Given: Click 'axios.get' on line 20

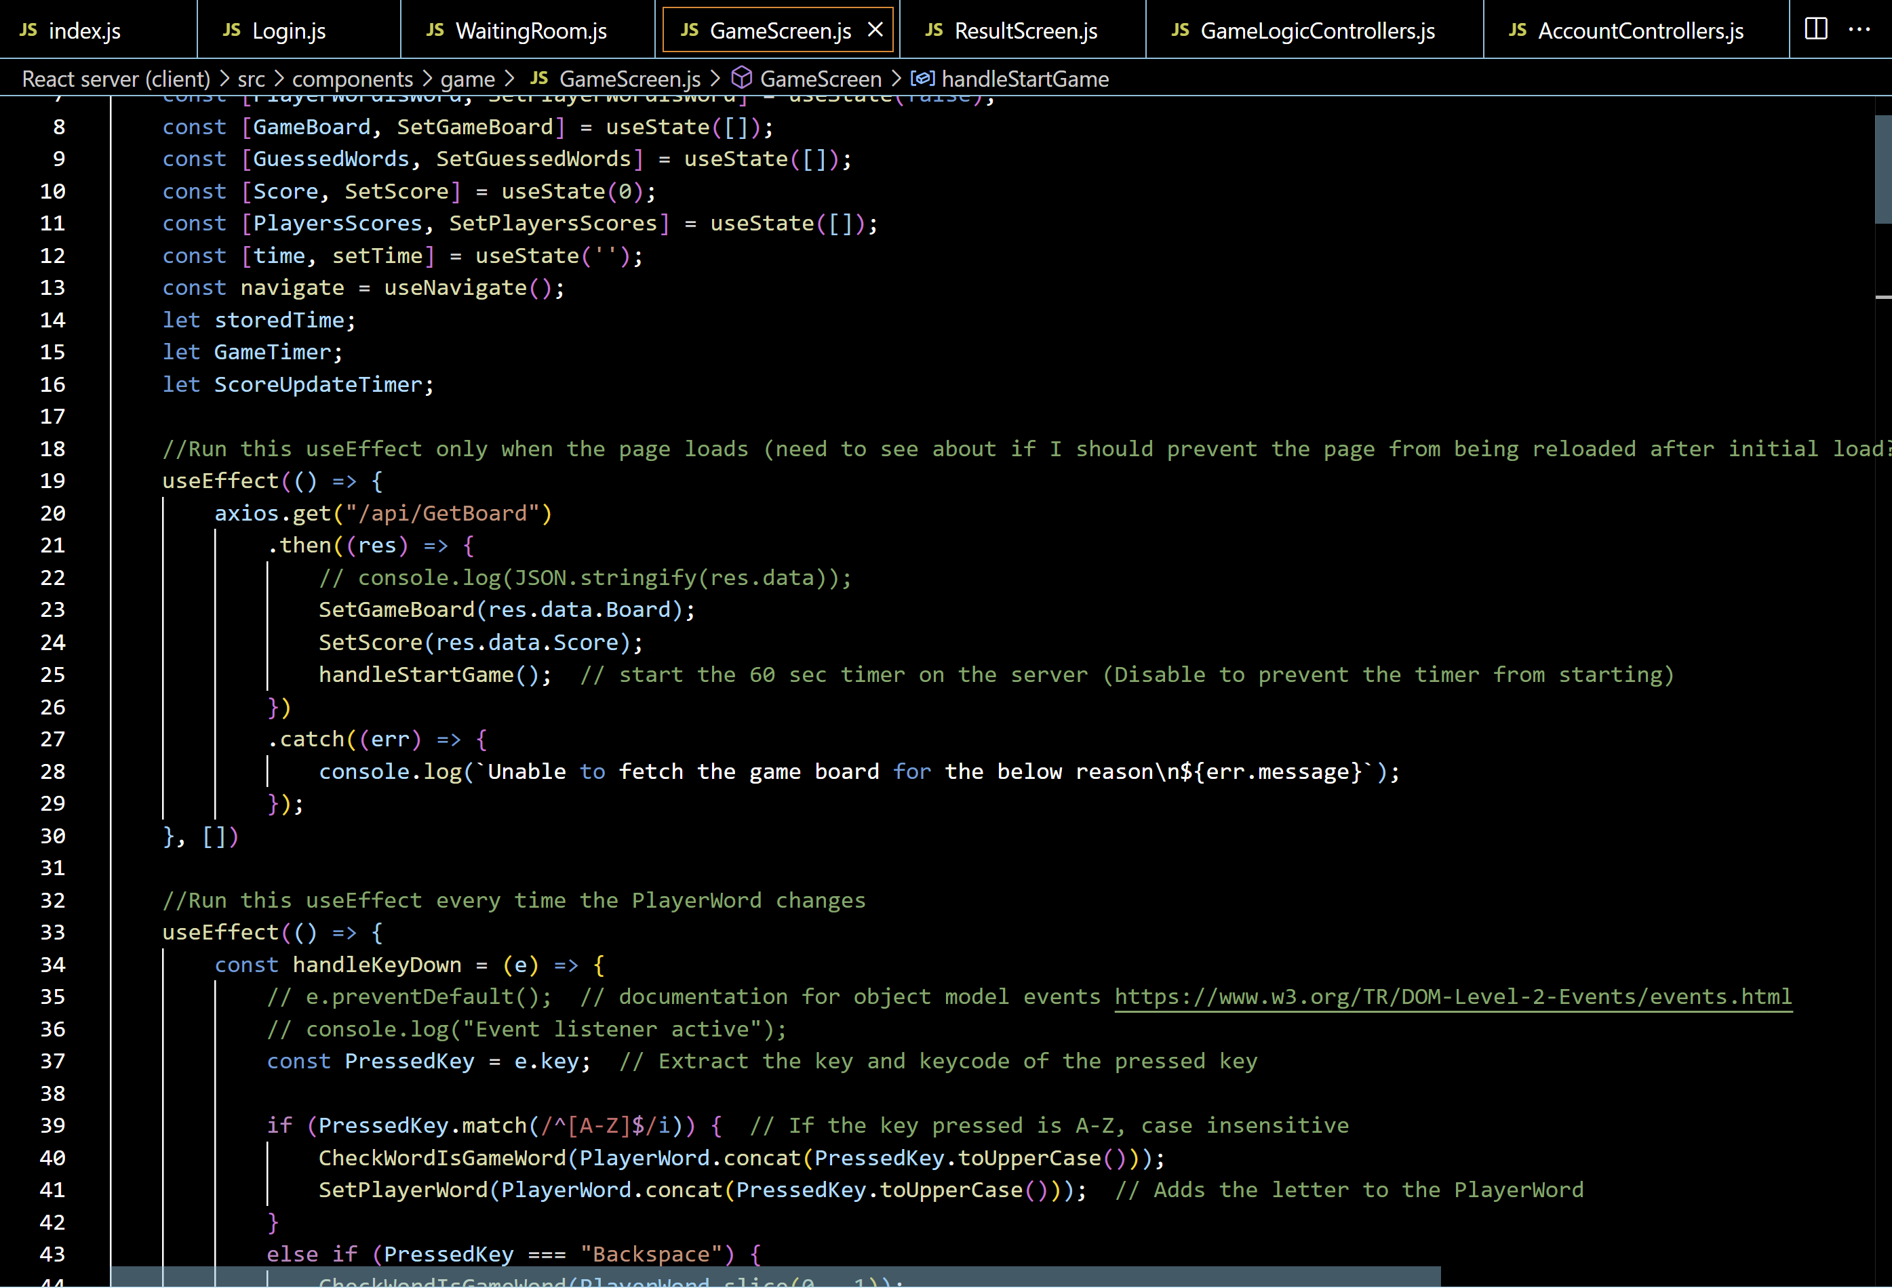Looking at the screenshot, I should (x=273, y=513).
